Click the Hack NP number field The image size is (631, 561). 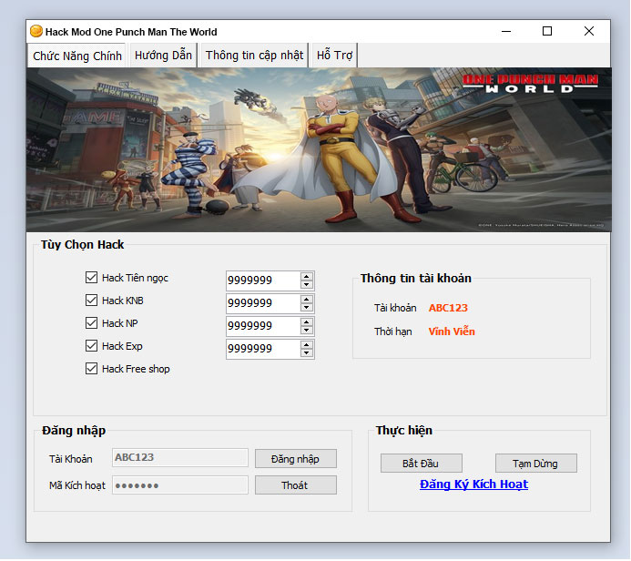coord(263,326)
